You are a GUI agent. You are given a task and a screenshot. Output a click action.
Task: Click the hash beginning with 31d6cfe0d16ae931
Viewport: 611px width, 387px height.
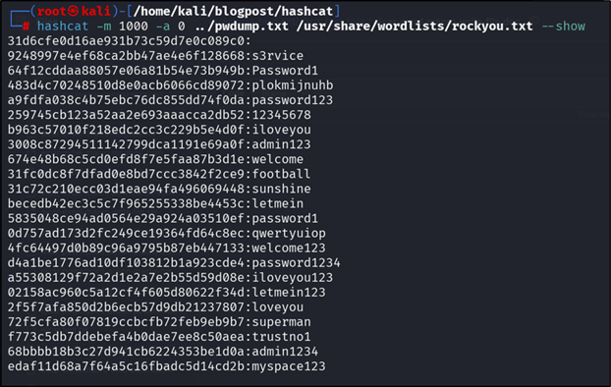pyautogui.click(x=126, y=41)
